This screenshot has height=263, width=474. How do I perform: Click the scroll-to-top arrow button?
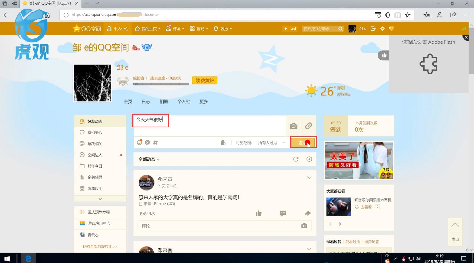[x=455, y=225]
